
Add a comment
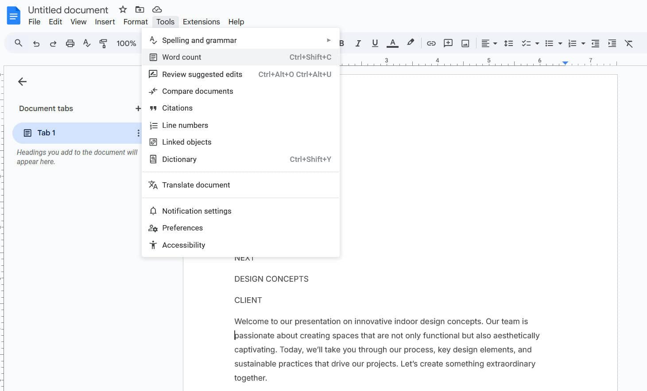point(448,43)
